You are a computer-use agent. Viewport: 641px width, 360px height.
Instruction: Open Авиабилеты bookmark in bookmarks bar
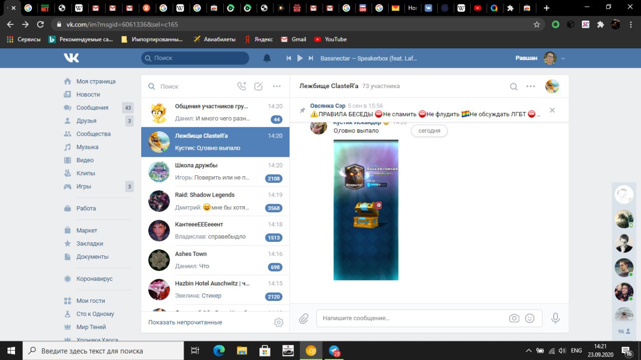point(214,39)
